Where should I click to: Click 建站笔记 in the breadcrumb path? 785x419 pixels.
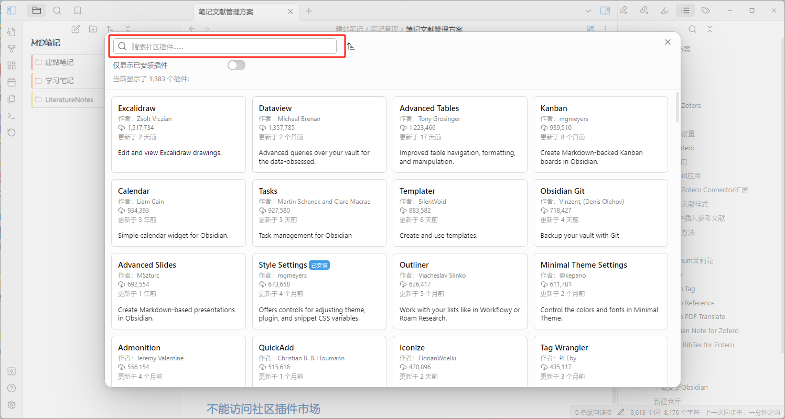pos(350,29)
